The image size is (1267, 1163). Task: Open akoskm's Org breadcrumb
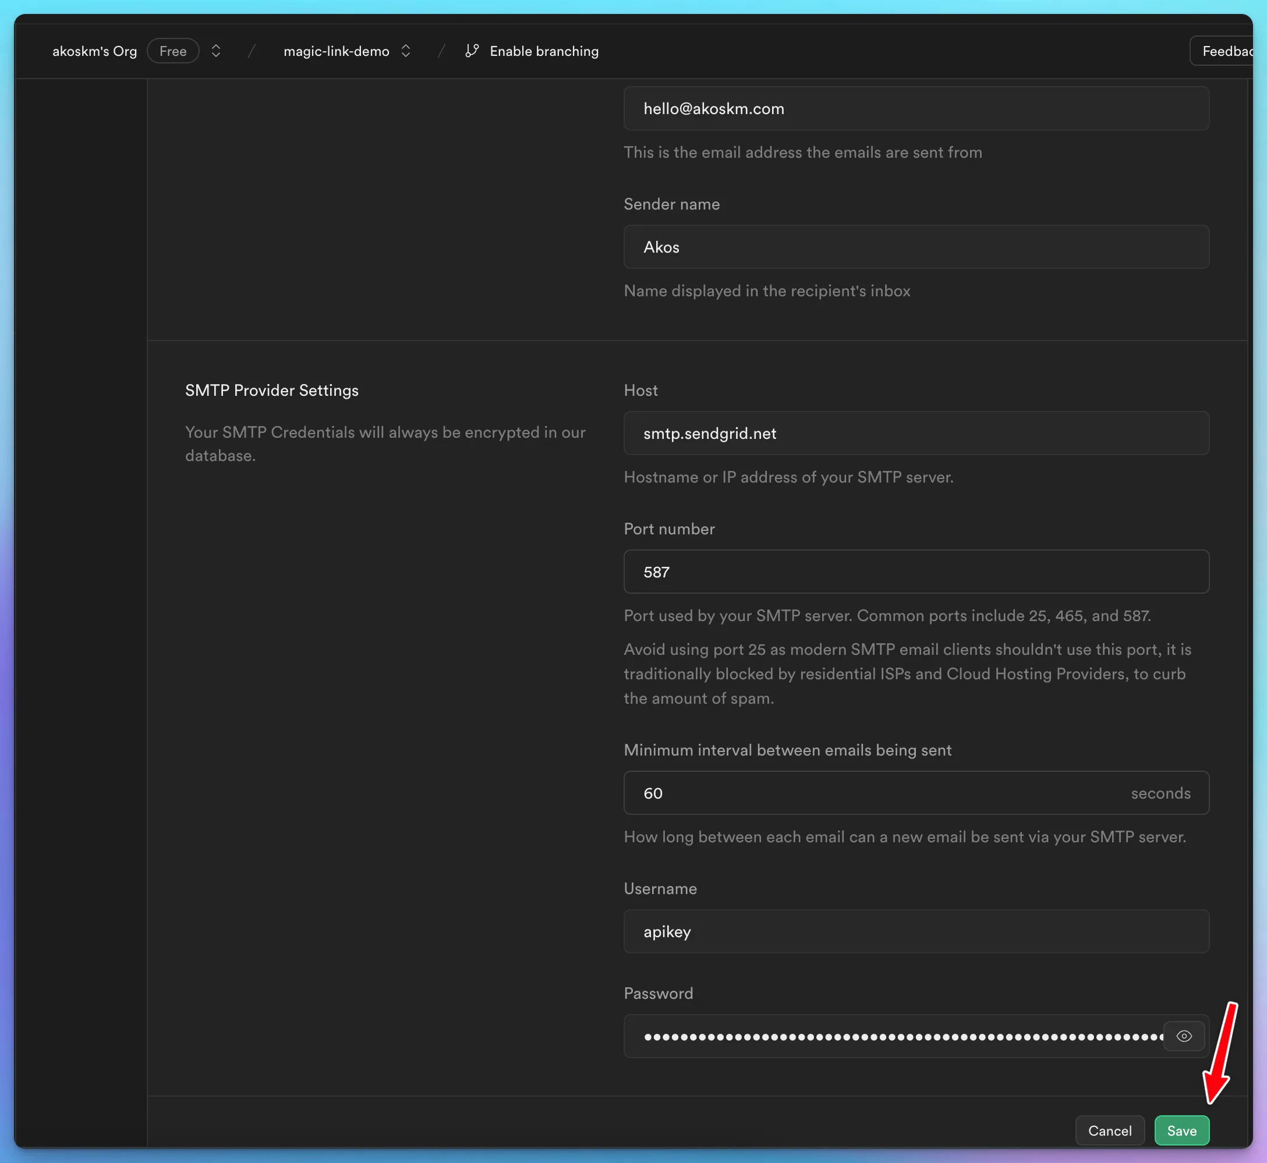pyautogui.click(x=94, y=51)
